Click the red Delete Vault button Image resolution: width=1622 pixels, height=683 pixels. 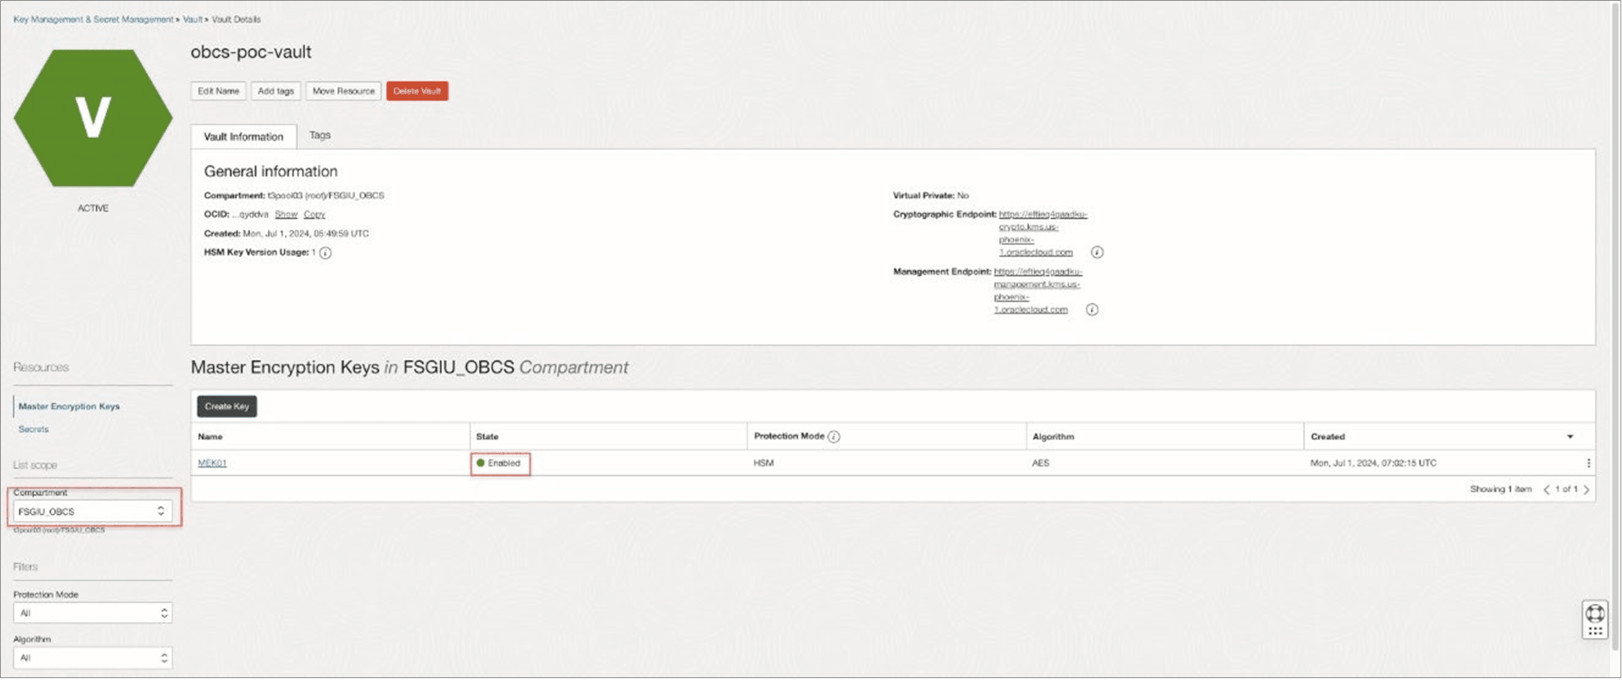[417, 91]
